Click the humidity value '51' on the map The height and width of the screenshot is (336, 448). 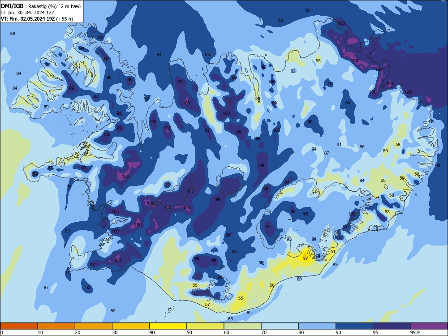[x=333, y=252]
